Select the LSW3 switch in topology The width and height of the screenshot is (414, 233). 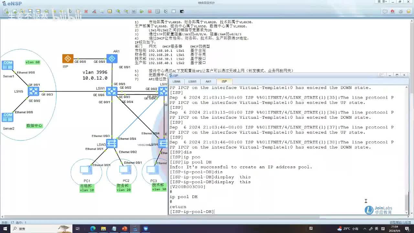[x=112, y=143]
